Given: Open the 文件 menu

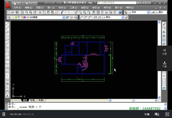Looking at the screenshot, I should point(17,8).
